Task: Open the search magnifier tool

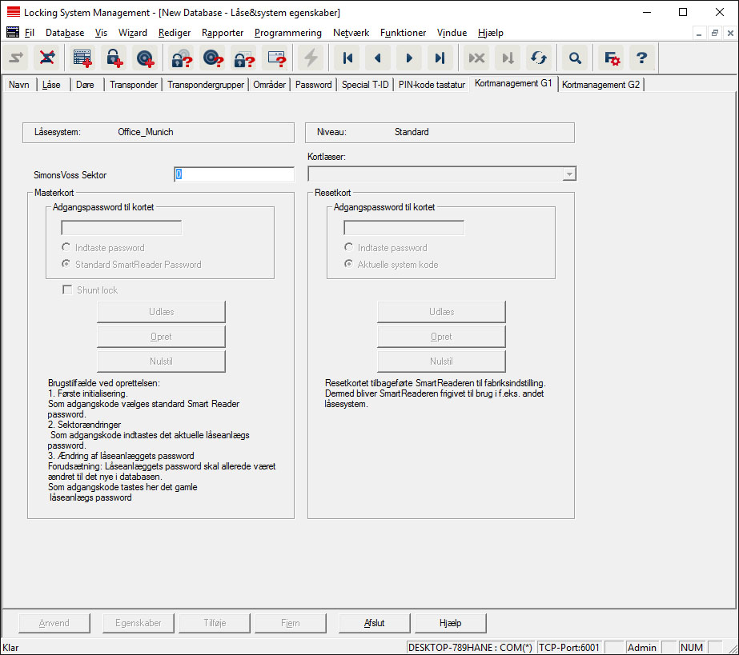Action: click(x=574, y=58)
